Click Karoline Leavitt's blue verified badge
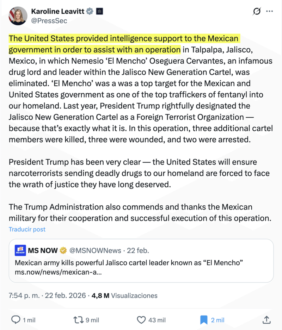 tap(90, 11)
